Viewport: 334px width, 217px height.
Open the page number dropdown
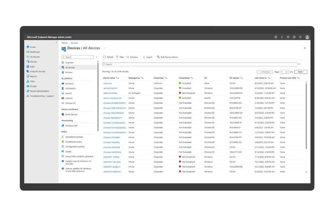pyautogui.click(x=284, y=72)
